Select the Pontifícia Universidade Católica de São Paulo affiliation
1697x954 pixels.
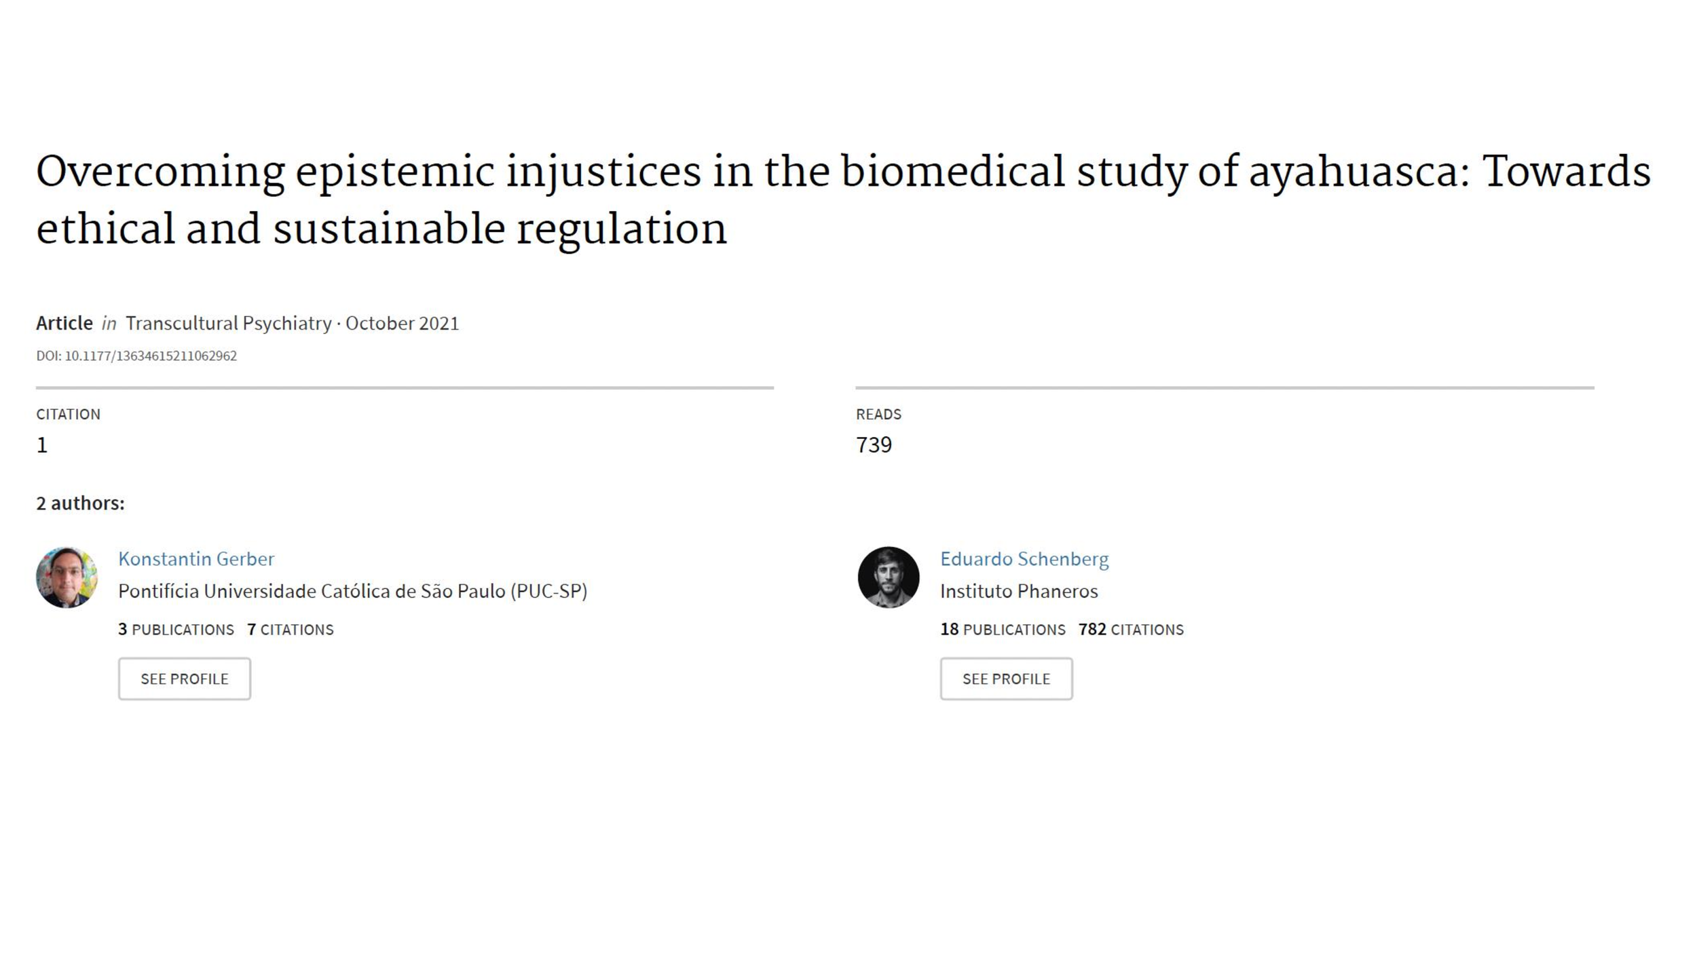[353, 591]
